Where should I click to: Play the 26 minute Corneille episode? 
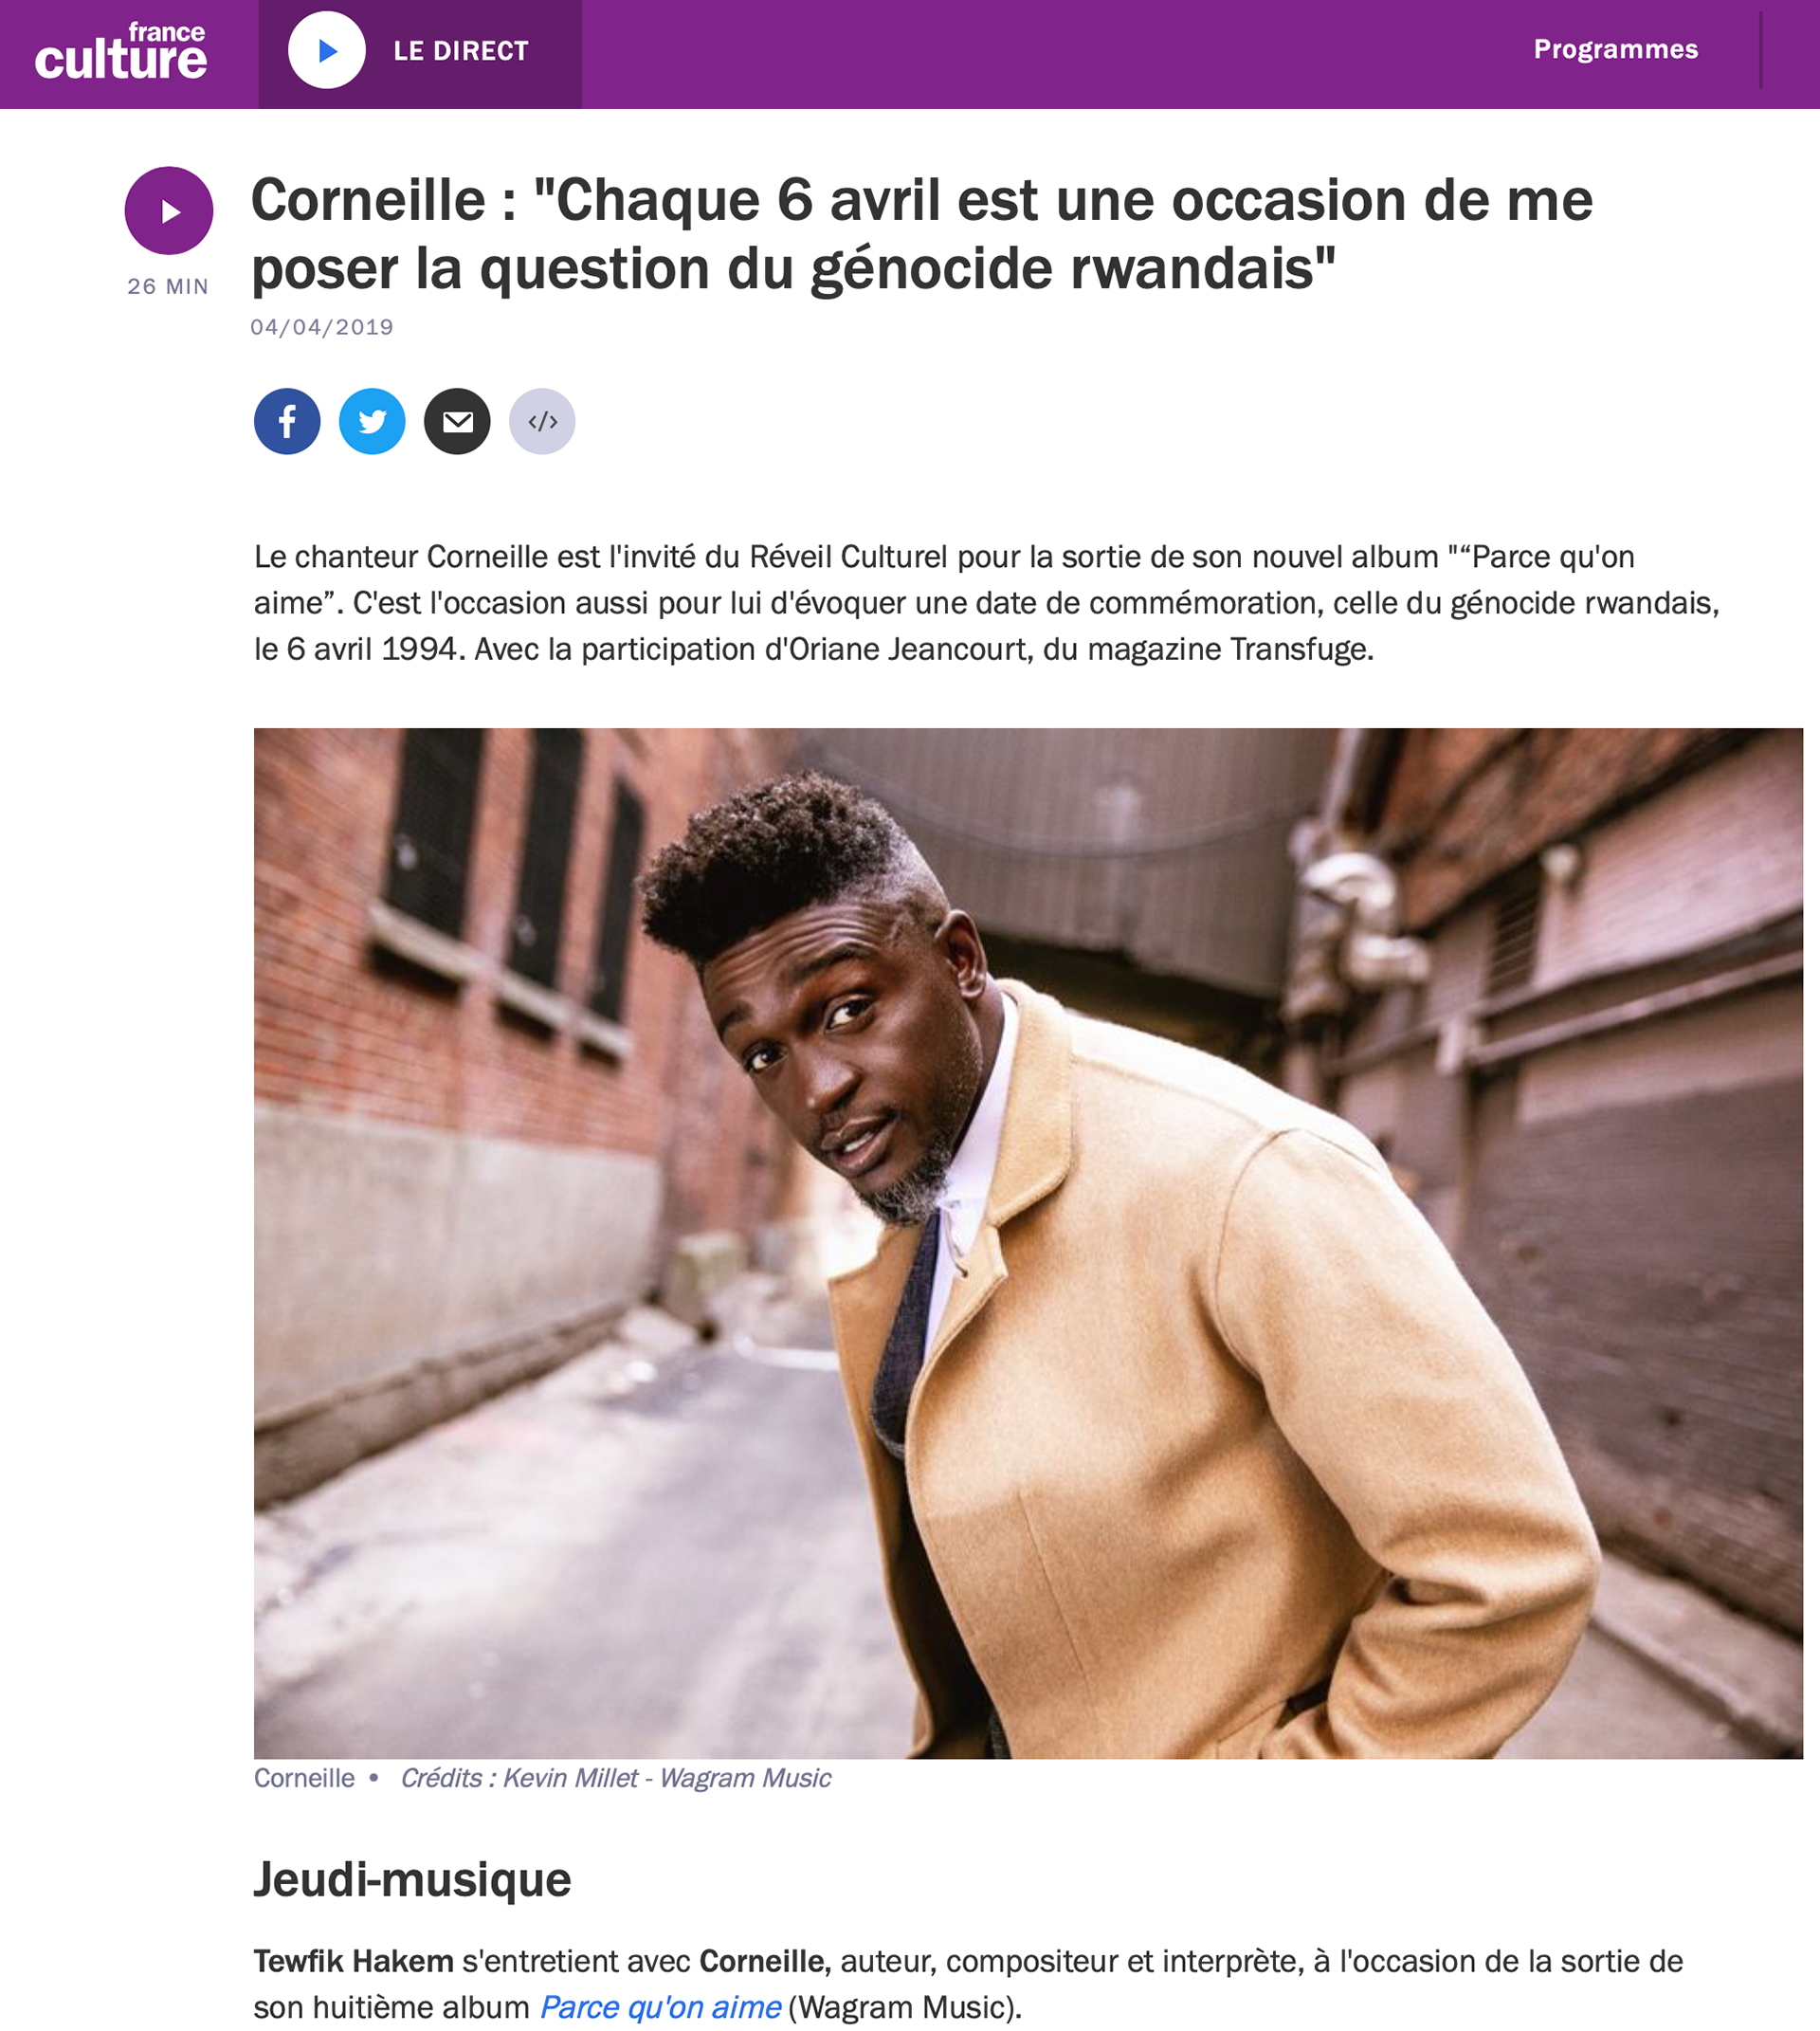pyautogui.click(x=169, y=210)
